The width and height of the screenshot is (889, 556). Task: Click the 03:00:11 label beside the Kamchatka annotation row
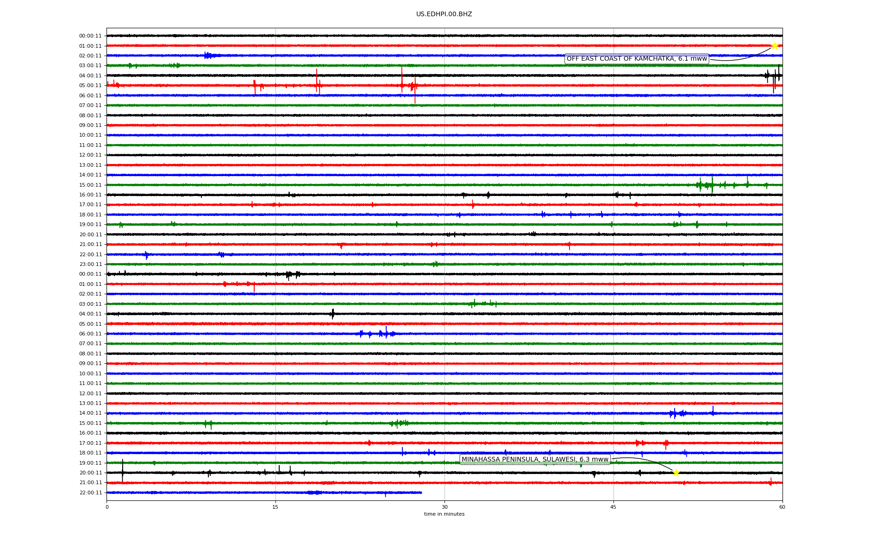pyautogui.click(x=90, y=66)
